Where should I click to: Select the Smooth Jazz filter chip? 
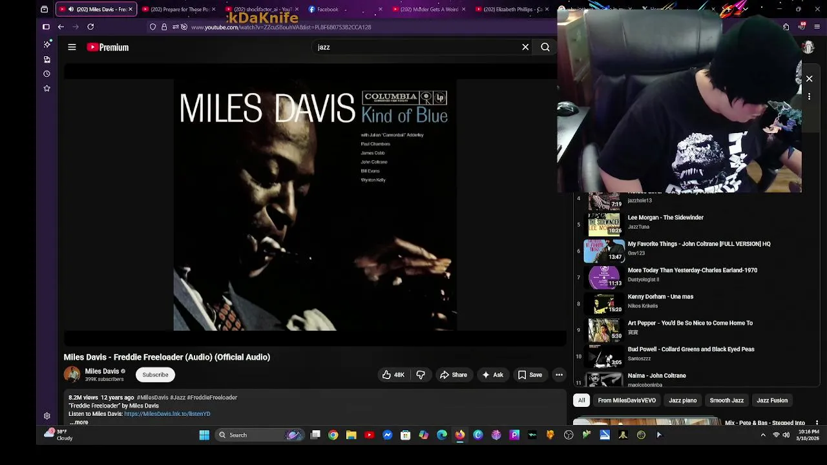[x=726, y=400]
